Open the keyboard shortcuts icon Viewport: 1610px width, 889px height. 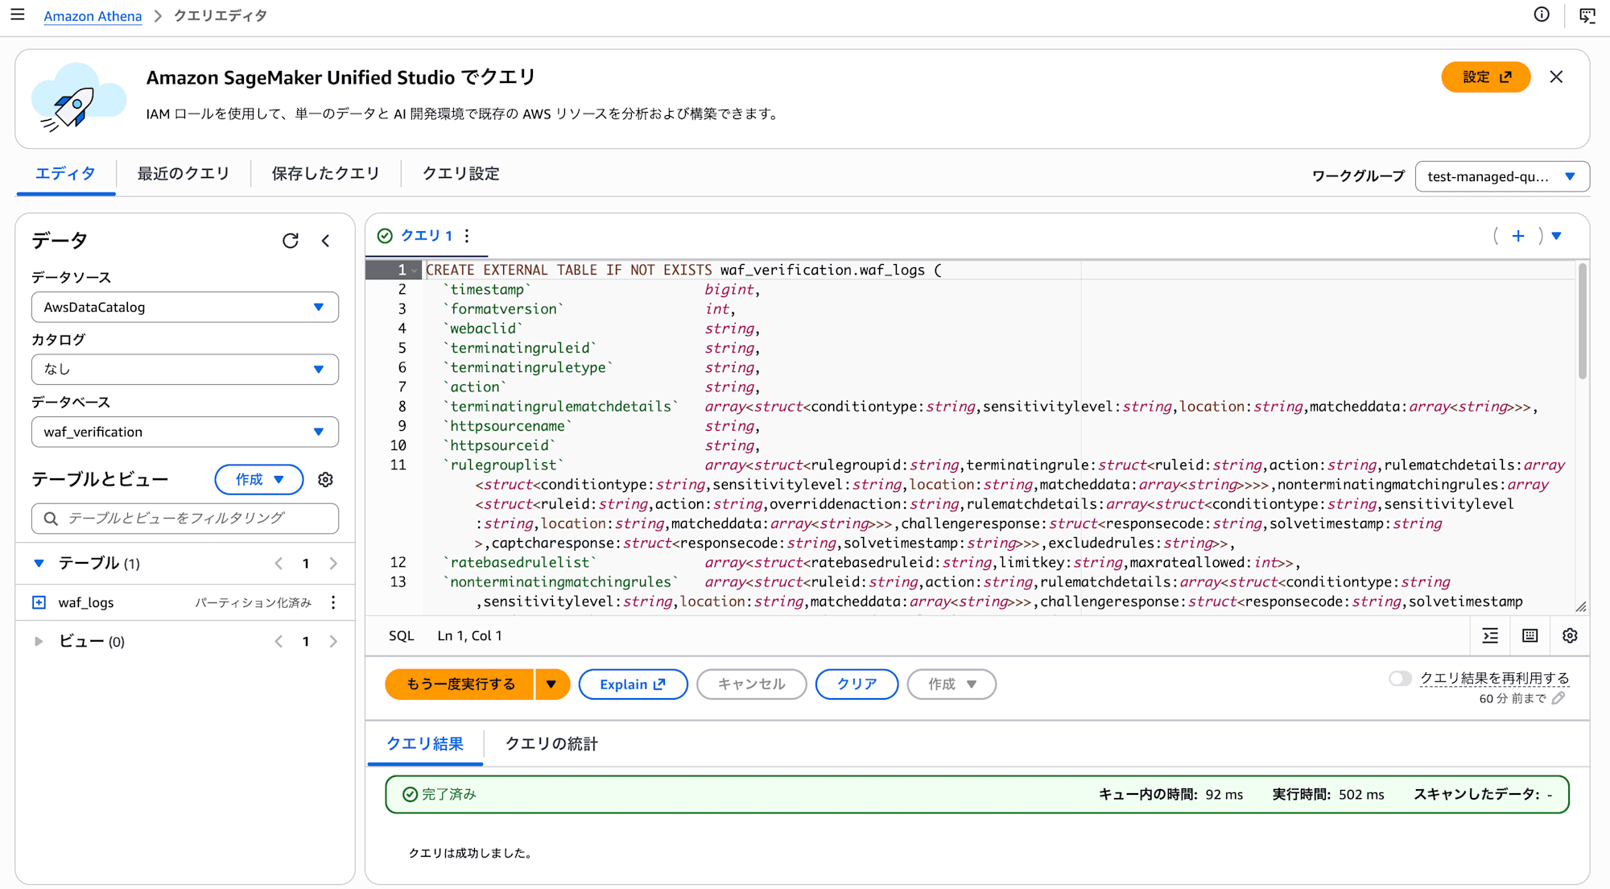(1530, 635)
